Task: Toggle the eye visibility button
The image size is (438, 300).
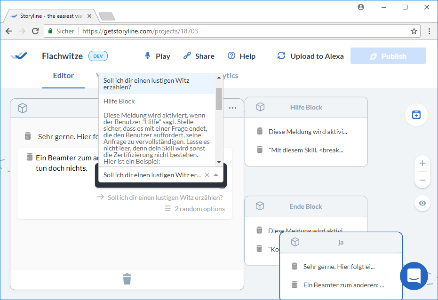Action: [422, 203]
